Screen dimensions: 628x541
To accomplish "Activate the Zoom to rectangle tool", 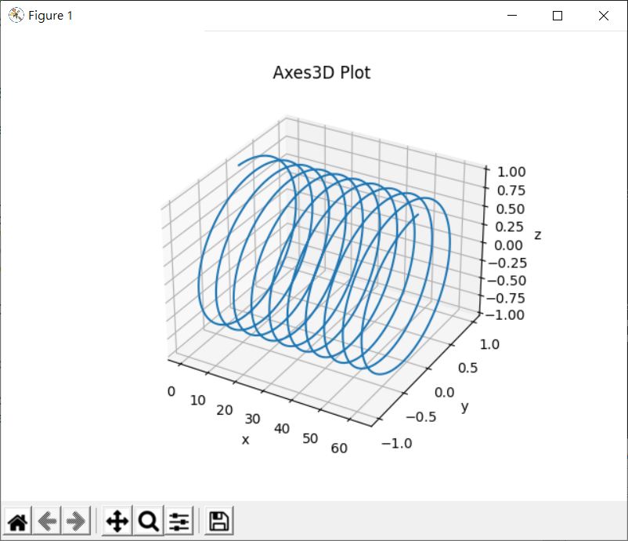I will coord(148,521).
